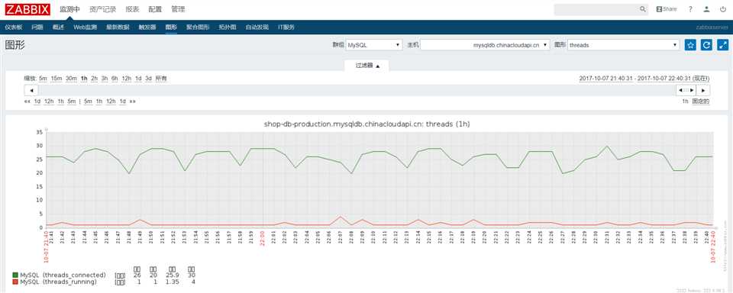Move forward 12h using right-side link
733x293 pixels.
[x=111, y=101]
